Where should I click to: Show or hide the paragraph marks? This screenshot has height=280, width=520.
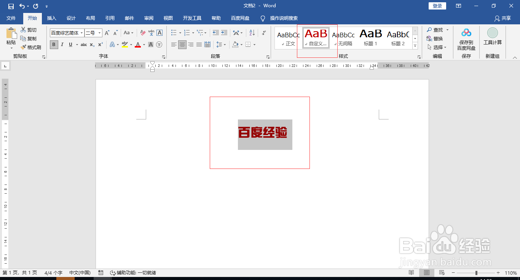point(264,33)
